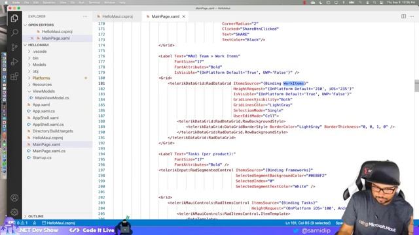Expand the Outline section
Screen dimensions: 419x235
(x=35, y=216)
